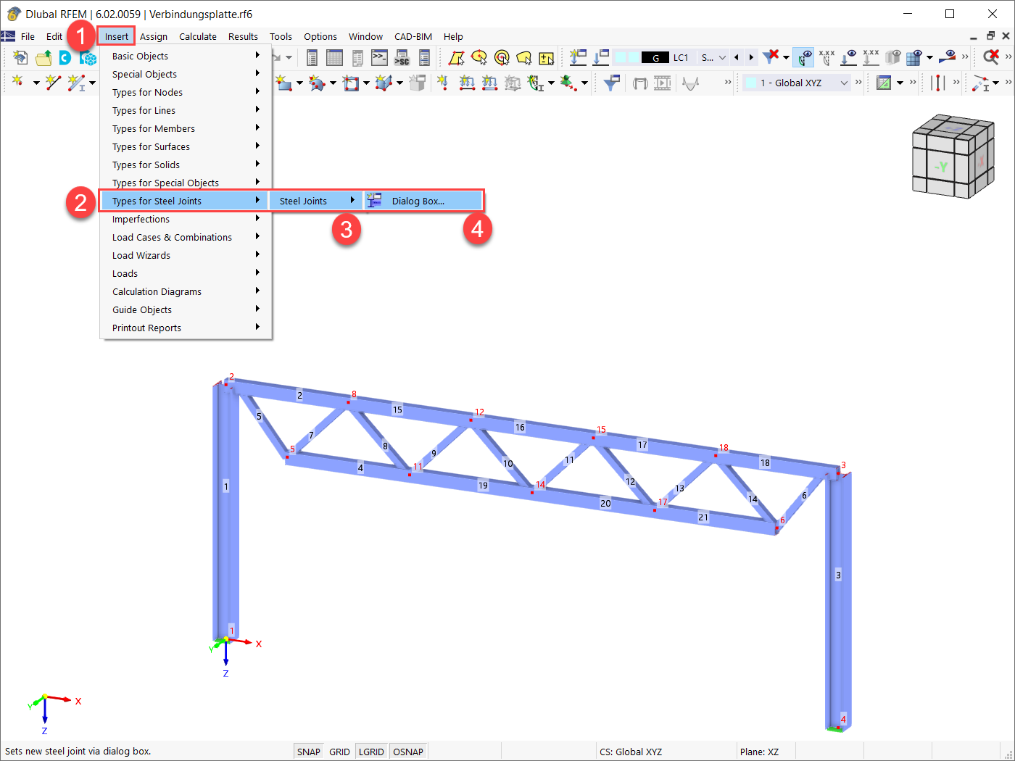Select by parallelogram window icon
This screenshot has width=1015, height=761.
pyautogui.click(x=456, y=57)
